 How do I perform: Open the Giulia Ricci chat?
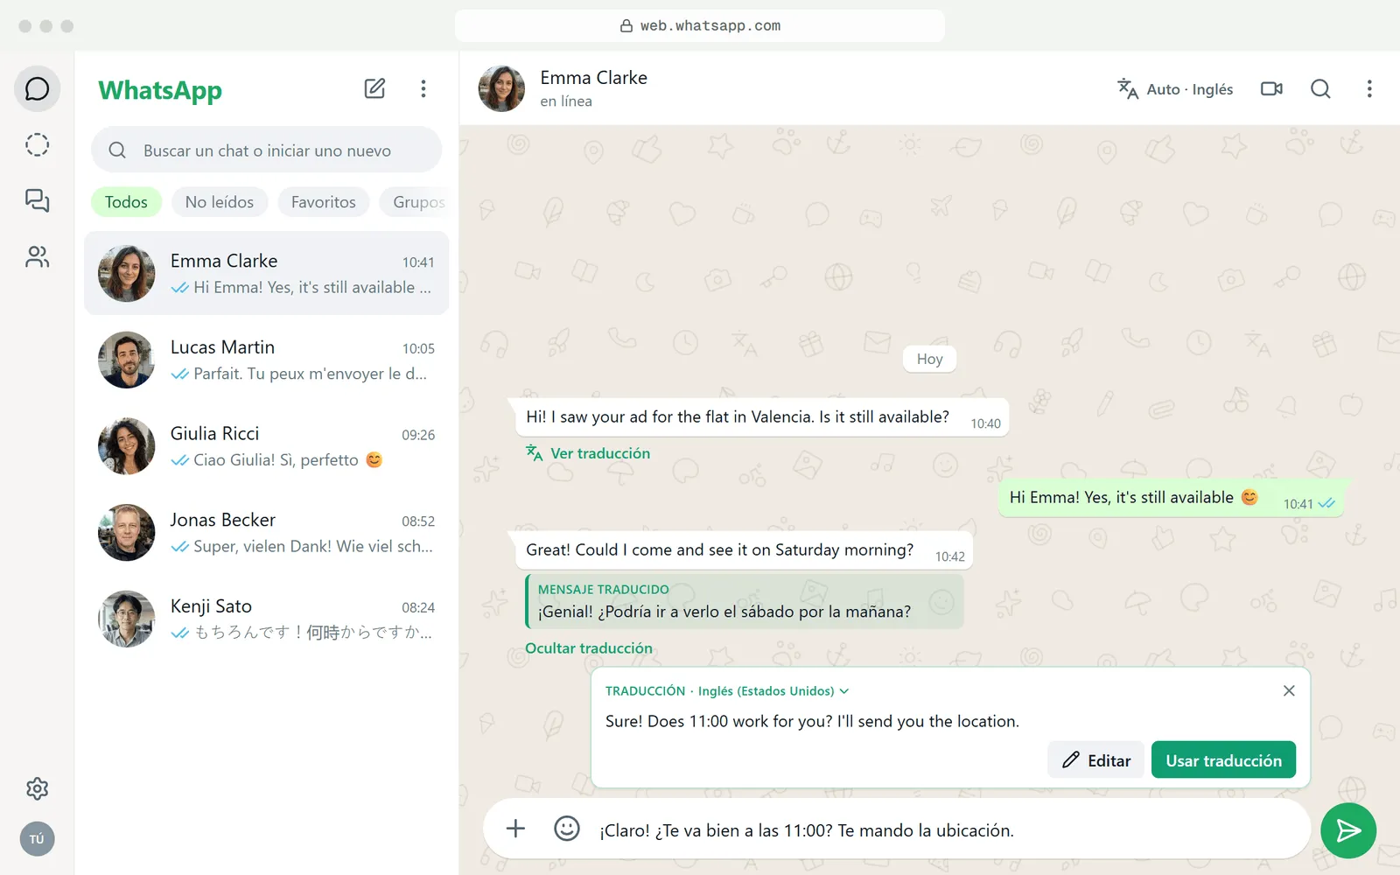(266, 446)
